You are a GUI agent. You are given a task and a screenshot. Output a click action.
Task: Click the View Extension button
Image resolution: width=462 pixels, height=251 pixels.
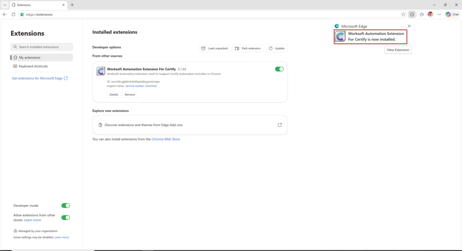click(398, 50)
